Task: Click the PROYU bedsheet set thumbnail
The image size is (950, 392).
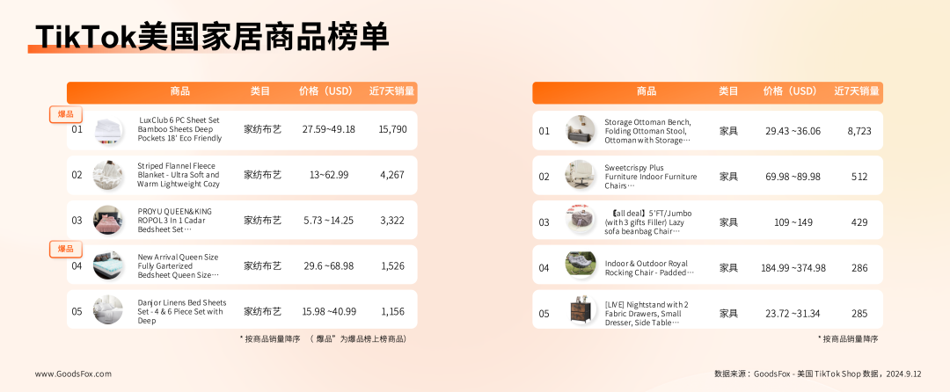Action: (x=108, y=221)
